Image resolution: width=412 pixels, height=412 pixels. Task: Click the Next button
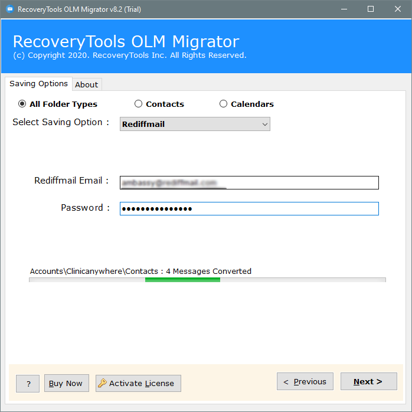coord(369,381)
